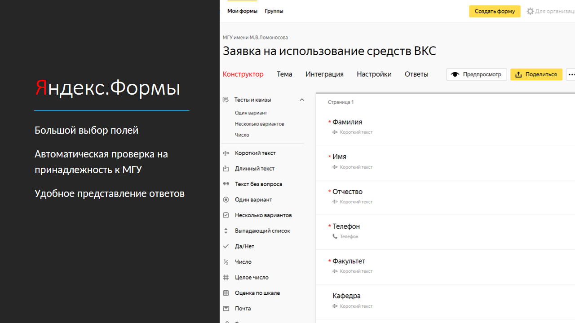
Task: Click the radio icon beside Один вариант field
Action: [226, 200]
